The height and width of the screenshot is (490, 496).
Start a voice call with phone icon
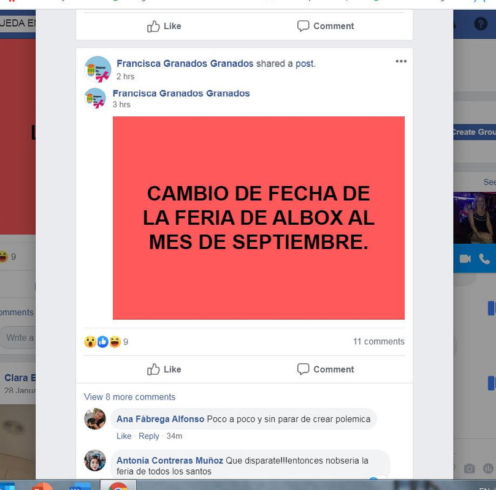pyautogui.click(x=484, y=258)
